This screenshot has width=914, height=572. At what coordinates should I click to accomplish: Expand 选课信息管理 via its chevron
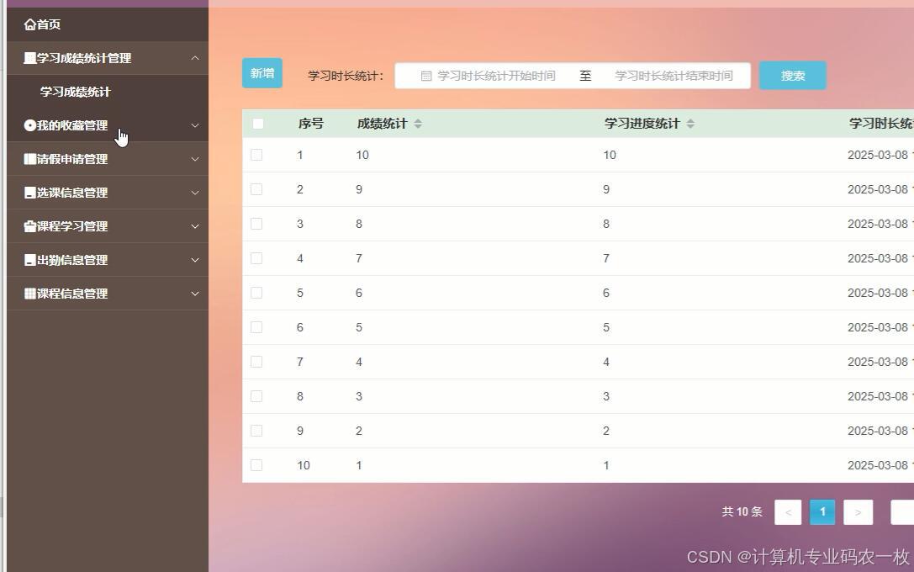click(195, 193)
